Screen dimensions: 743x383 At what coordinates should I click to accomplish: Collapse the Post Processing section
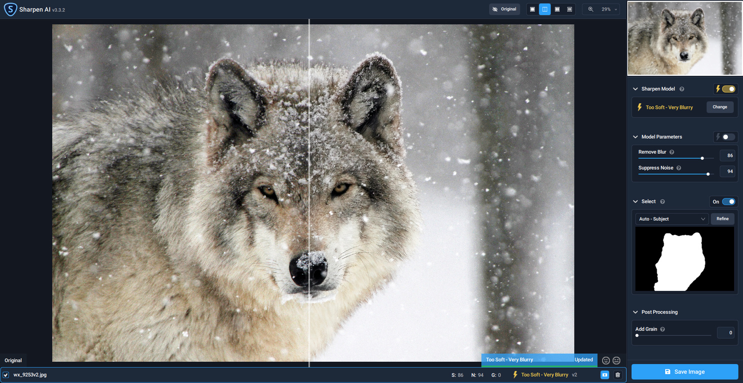pos(635,312)
